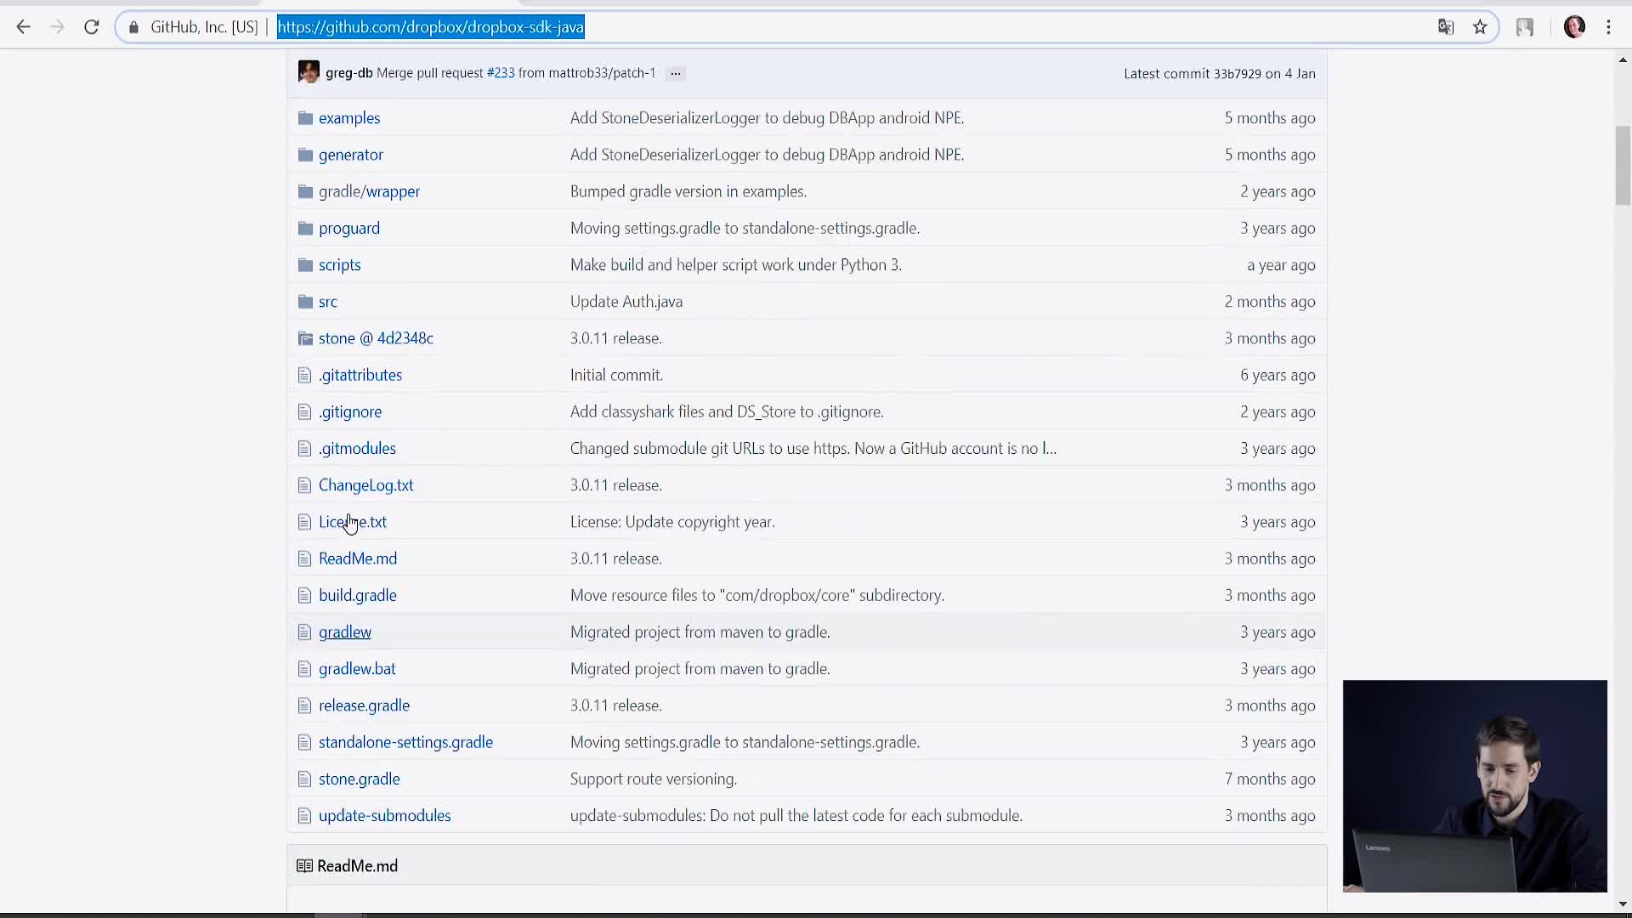1632x918 pixels.
Task: Click the stone submodule folder icon
Action: [x=305, y=338]
